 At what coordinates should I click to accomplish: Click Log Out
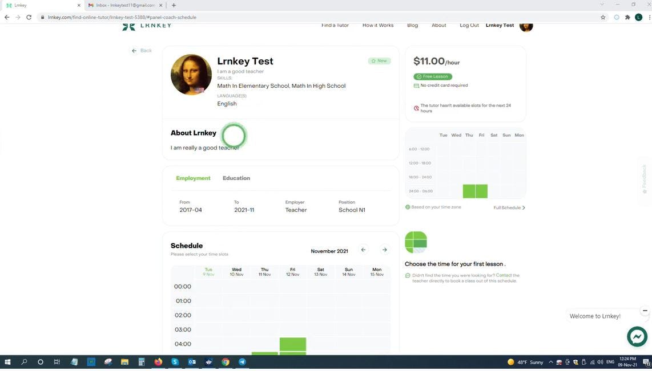tap(469, 25)
